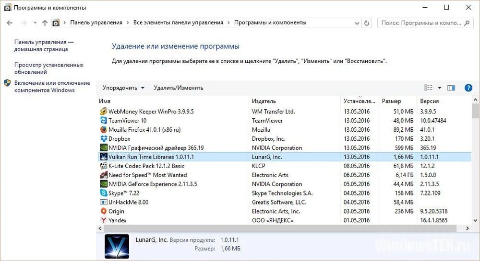Click the Удалить/Изменить toolbar button
Image resolution: width=480 pixels, height=261 pixels.
pyautogui.click(x=178, y=88)
